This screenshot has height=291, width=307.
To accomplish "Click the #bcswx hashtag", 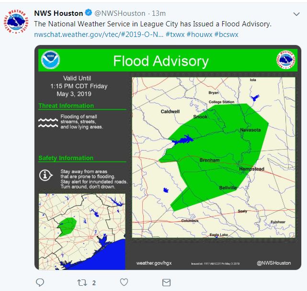I will [x=227, y=35].
